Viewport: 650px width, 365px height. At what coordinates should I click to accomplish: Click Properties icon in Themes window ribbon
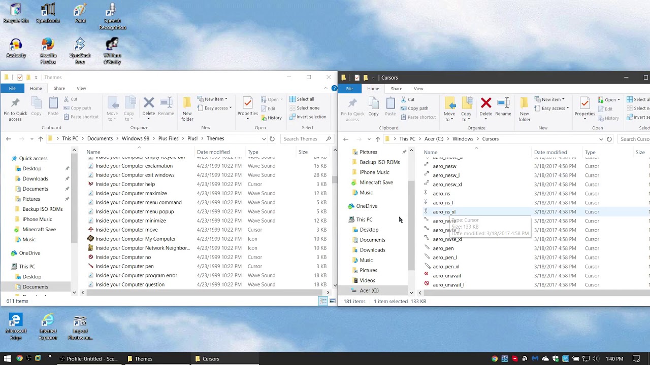[x=247, y=106]
